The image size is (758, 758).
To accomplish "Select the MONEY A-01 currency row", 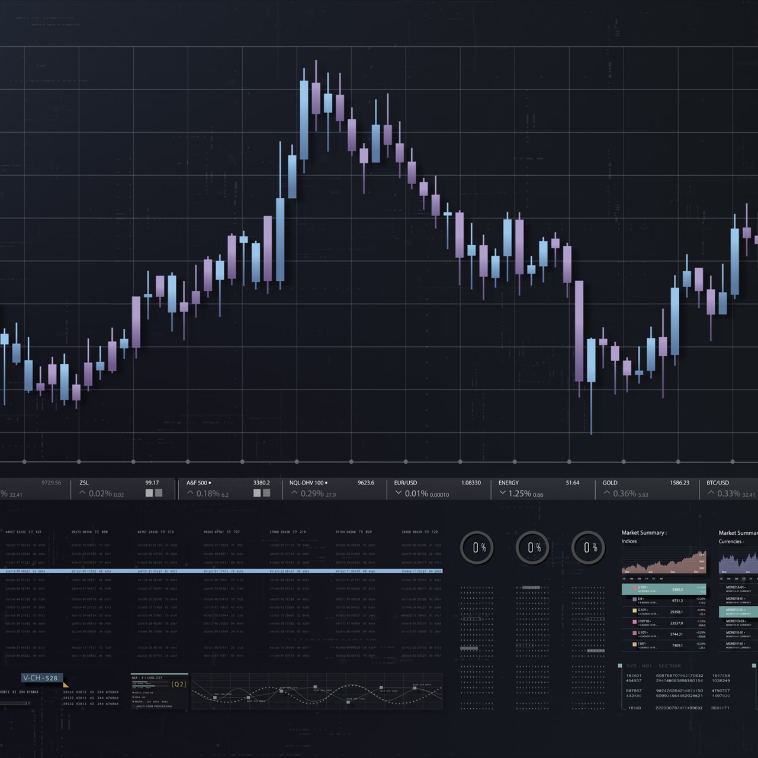I will pos(738,589).
